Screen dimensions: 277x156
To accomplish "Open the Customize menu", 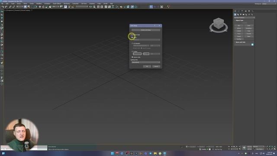I will click(75, 3).
